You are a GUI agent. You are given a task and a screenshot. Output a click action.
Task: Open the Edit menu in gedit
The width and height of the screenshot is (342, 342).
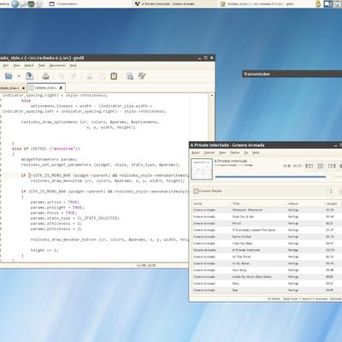pyautogui.click(x=6, y=66)
